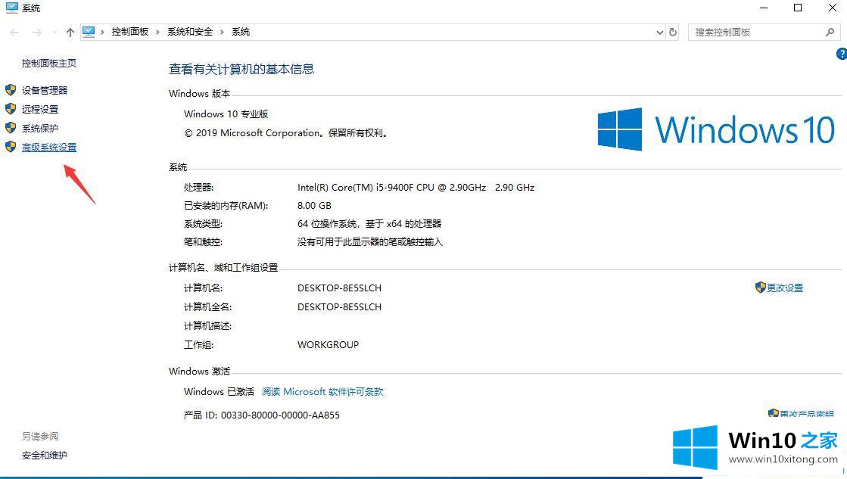Refresh the address bar view
The height and width of the screenshot is (479, 847).
[672, 33]
